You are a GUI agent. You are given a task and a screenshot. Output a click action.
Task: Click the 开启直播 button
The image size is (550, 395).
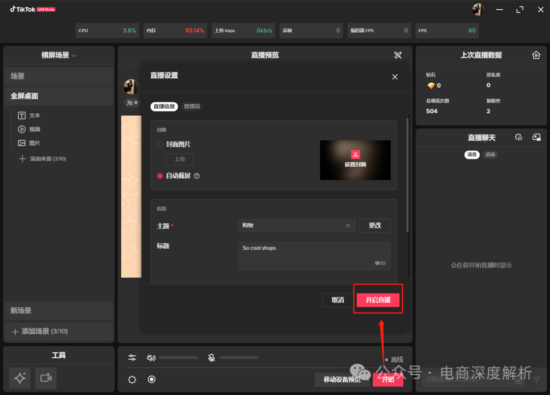click(x=378, y=300)
